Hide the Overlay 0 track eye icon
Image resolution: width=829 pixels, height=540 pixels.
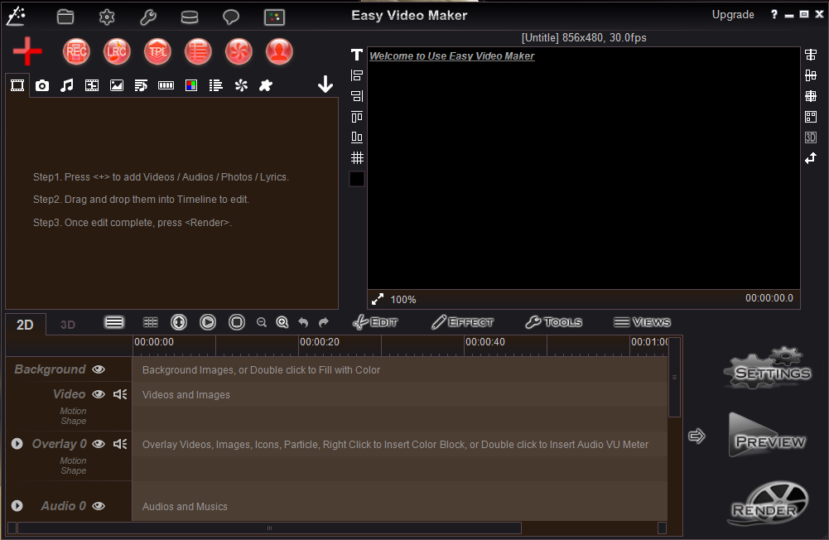[99, 444]
